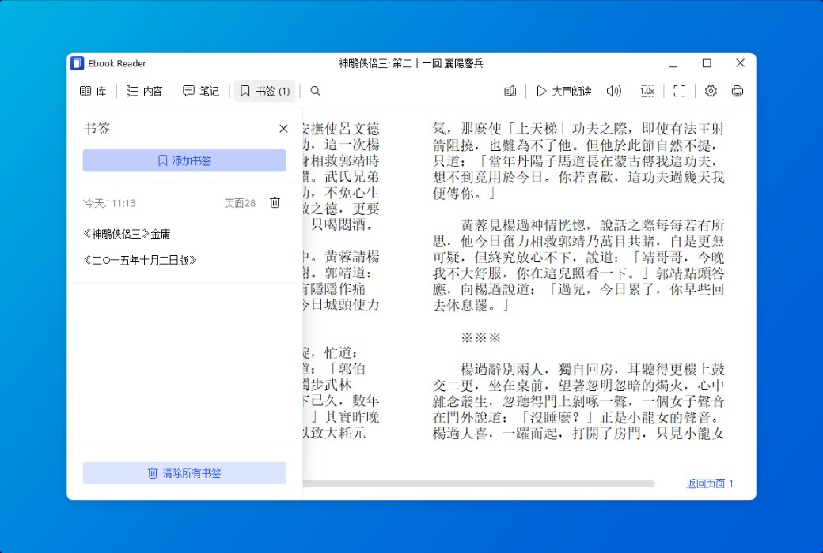Viewport: 823px width, 553px height.
Task: Toggle the two-page reading layout icon
Action: pos(510,91)
